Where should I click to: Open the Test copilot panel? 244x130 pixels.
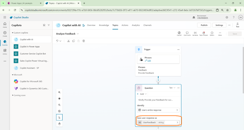237,25
